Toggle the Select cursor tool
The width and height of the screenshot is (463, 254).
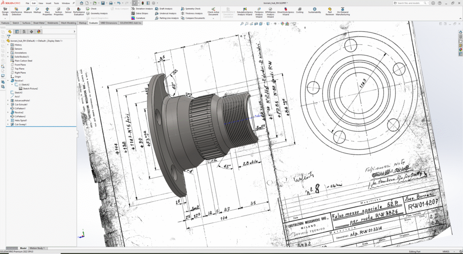[x=135, y=3]
